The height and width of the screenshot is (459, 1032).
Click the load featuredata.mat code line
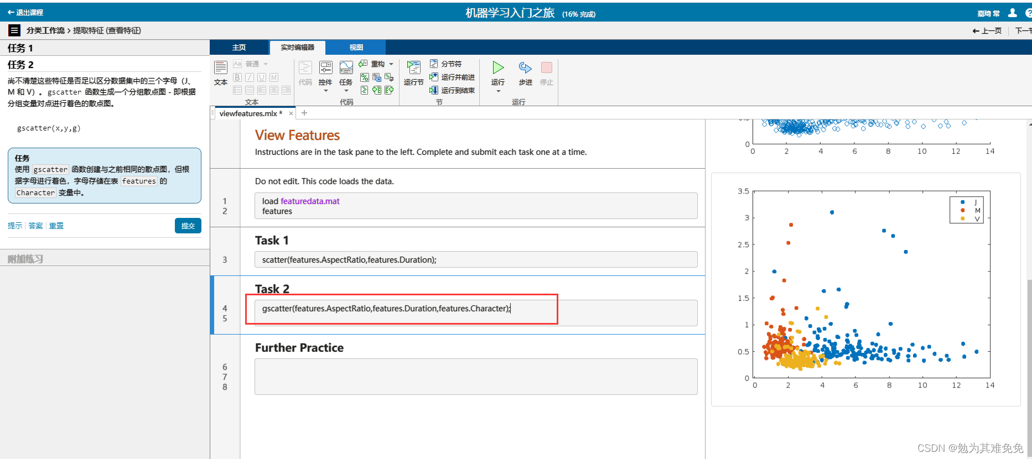tap(300, 201)
